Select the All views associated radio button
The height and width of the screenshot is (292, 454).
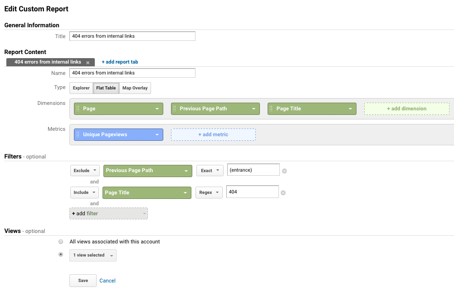[61, 242]
